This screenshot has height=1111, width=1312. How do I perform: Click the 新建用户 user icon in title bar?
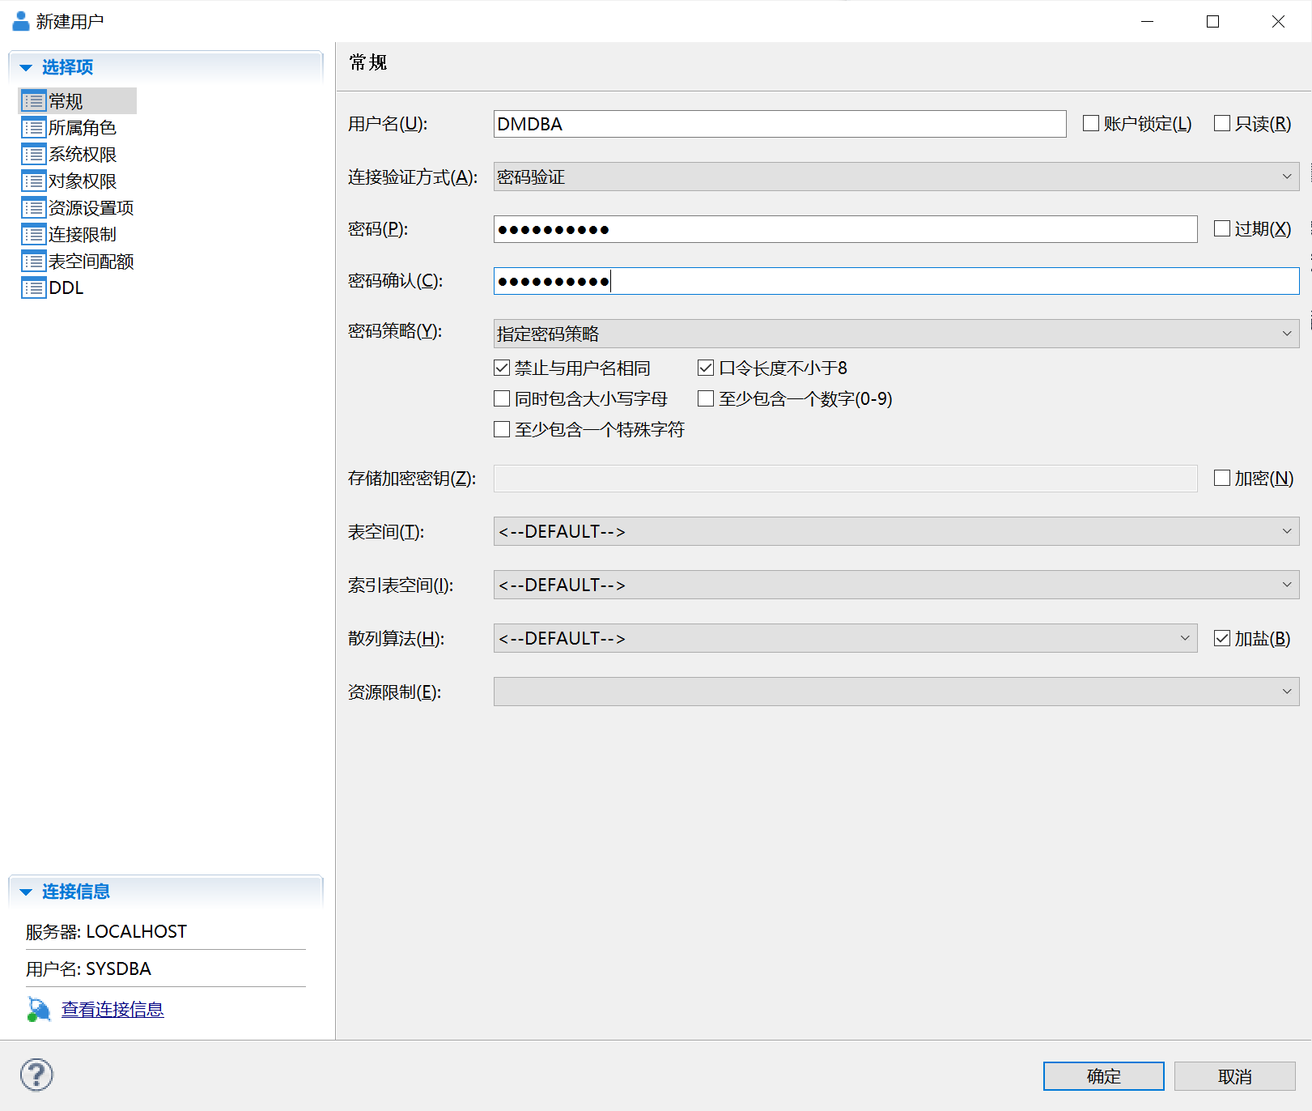21,21
